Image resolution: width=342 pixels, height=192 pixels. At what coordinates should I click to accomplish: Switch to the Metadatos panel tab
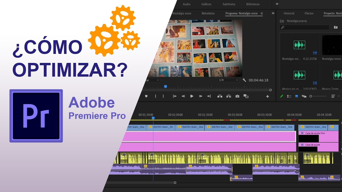tap(208, 13)
